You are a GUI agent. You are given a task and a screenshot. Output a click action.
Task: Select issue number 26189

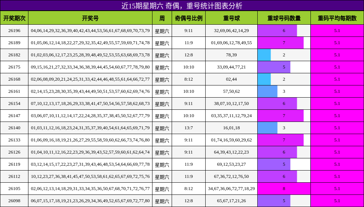[x=14, y=43]
